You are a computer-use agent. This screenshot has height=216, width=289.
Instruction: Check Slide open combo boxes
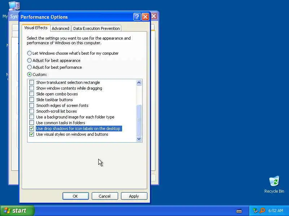[32, 94]
